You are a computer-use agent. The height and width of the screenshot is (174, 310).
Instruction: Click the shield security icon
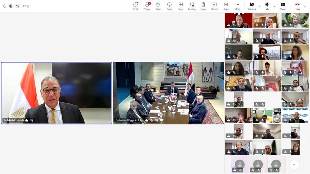click(5, 6)
